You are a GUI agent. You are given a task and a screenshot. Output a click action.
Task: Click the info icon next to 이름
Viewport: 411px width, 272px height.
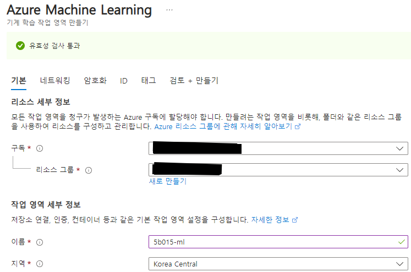point(40,242)
